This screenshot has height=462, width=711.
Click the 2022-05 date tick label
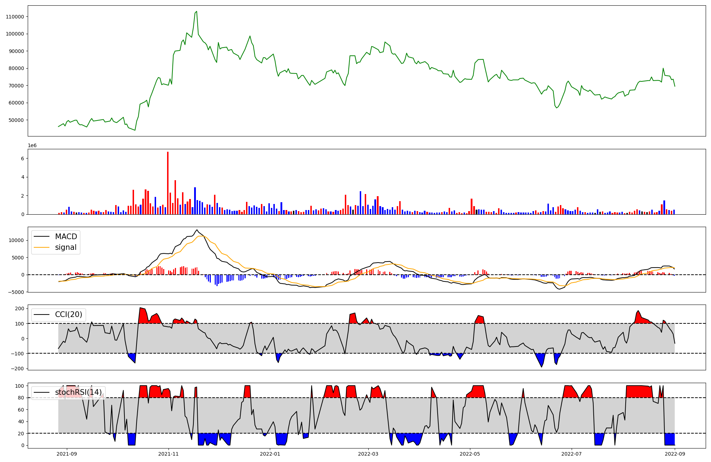click(x=470, y=454)
